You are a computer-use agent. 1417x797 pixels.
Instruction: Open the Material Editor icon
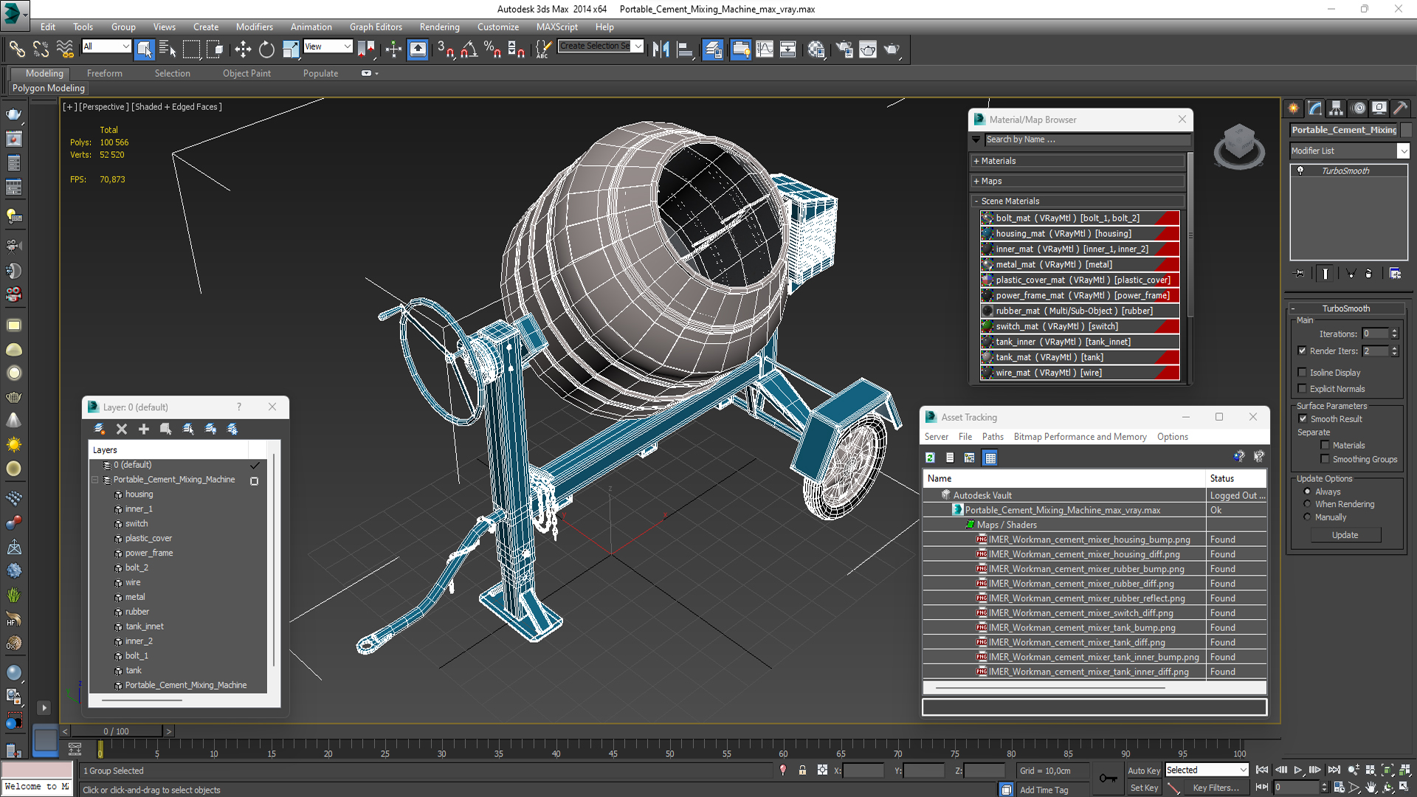tap(816, 49)
